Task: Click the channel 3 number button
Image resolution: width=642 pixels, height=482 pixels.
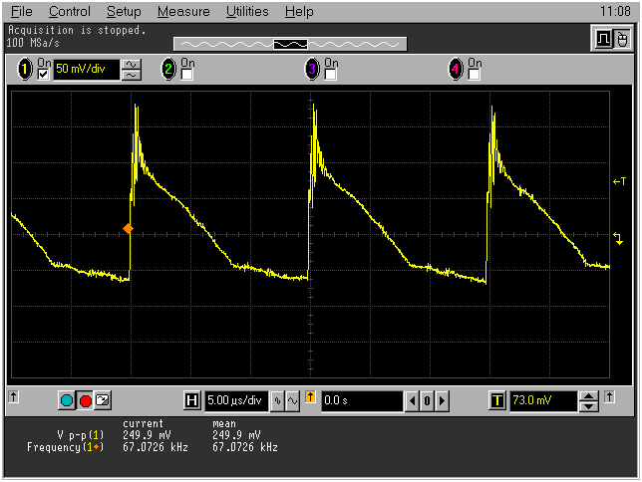Action: click(312, 70)
